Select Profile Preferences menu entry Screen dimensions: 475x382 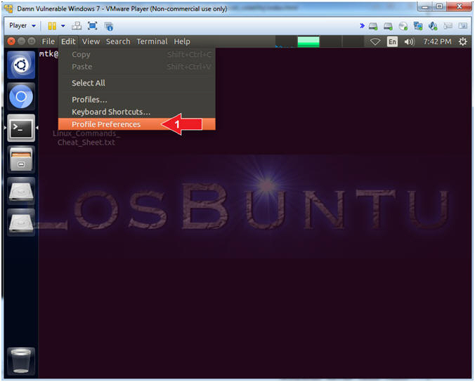click(136, 124)
